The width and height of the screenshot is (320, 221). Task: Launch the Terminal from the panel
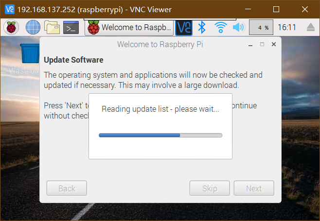coord(71,27)
